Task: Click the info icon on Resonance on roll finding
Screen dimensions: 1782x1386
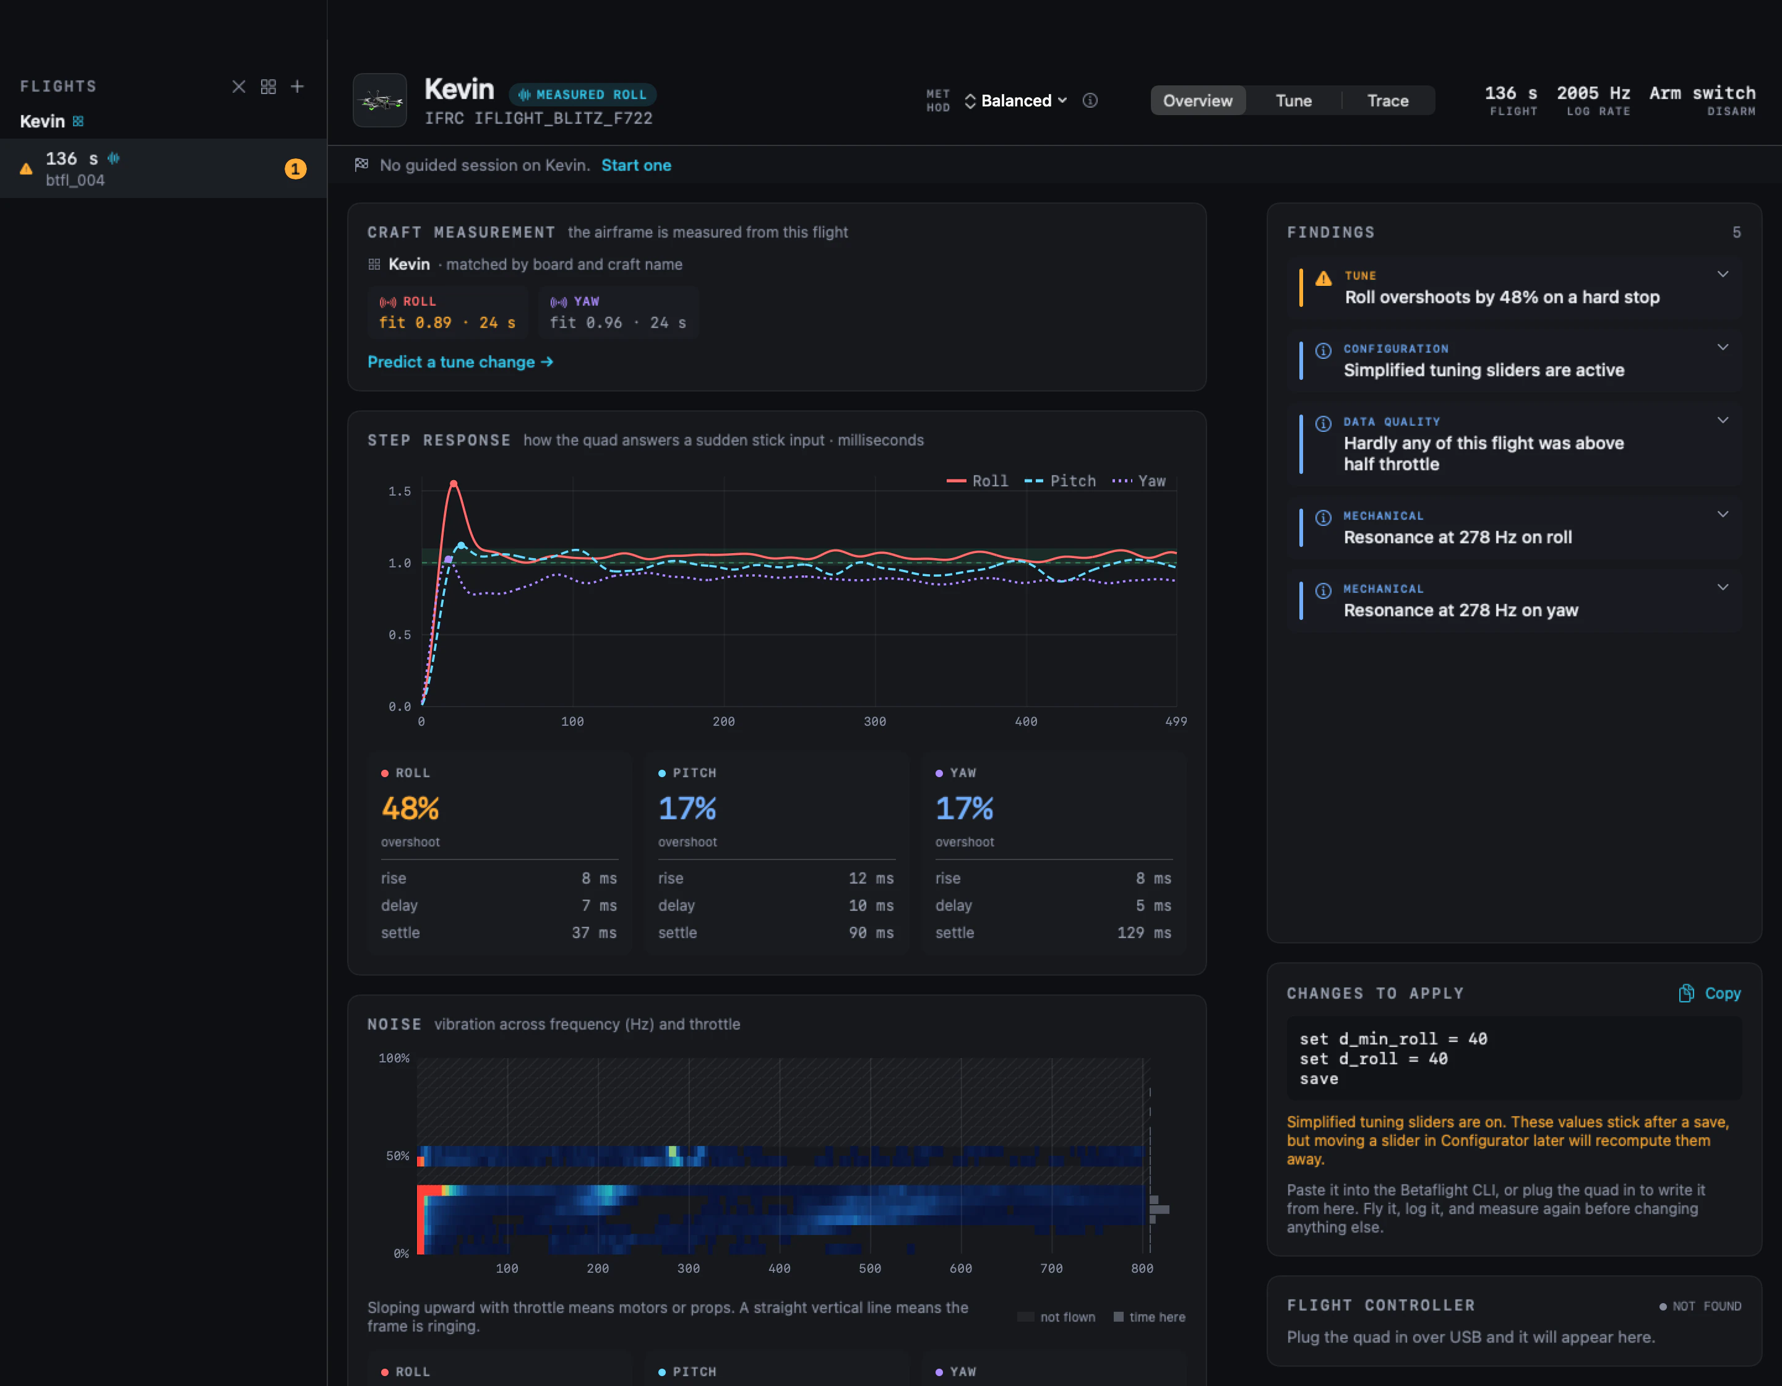Action: click(x=1324, y=517)
